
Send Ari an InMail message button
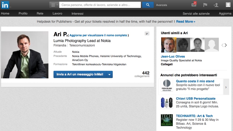[x=80, y=74]
